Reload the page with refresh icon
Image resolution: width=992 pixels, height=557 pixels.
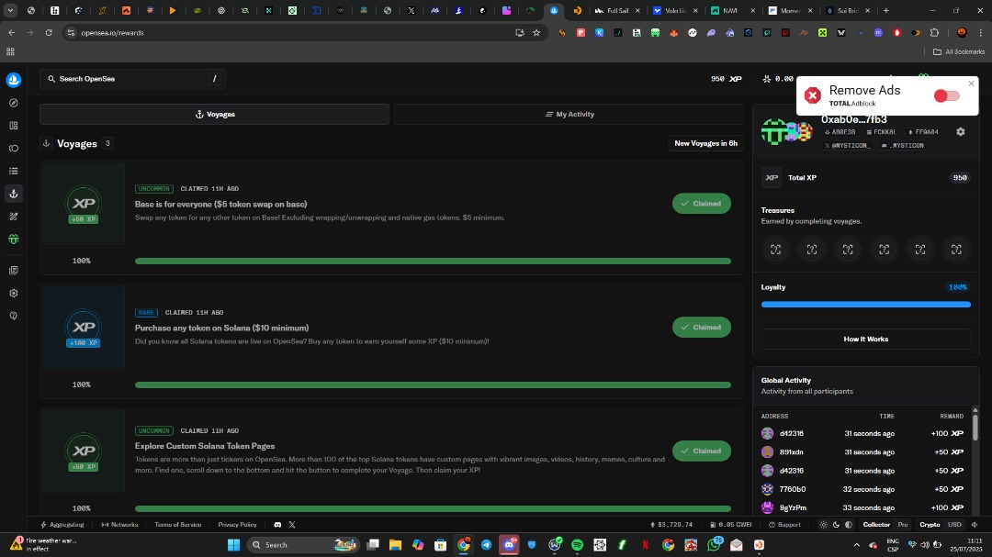tap(49, 33)
